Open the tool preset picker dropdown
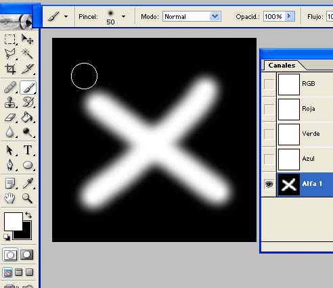 click(66, 16)
